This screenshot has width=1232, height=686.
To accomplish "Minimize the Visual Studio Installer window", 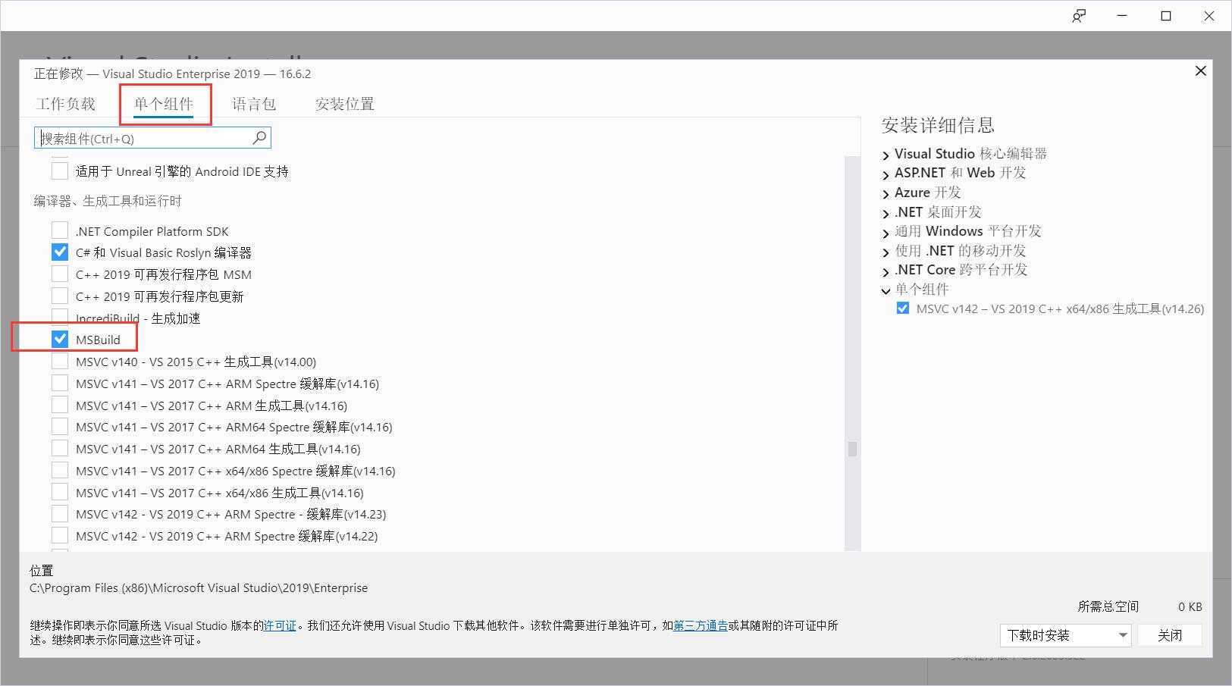I will (1123, 16).
